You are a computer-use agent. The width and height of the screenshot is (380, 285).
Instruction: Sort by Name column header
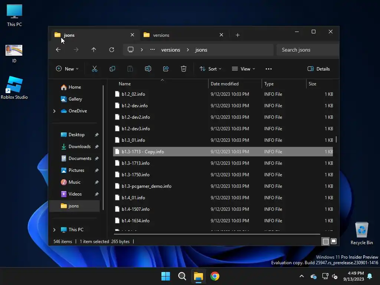coord(160,84)
